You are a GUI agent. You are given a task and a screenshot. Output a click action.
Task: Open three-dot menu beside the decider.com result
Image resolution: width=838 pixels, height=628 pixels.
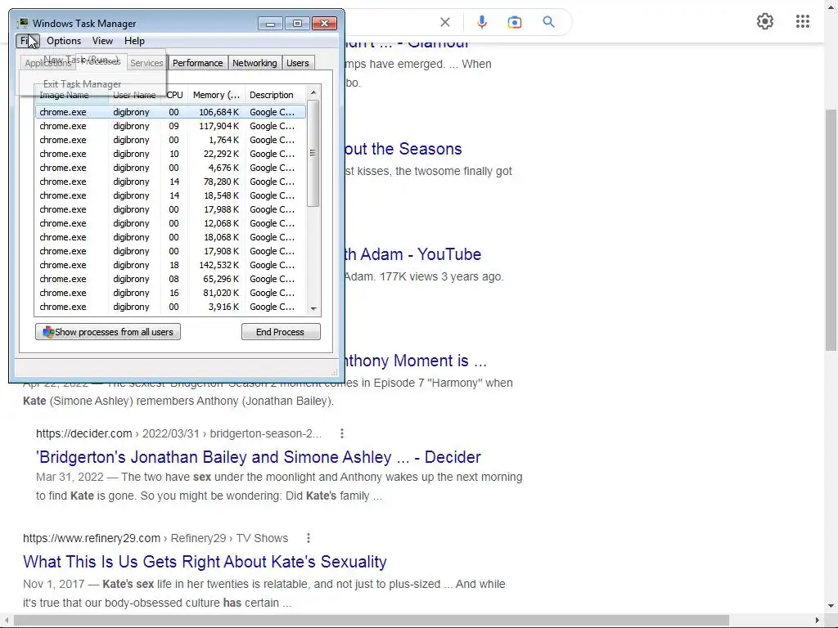(342, 433)
